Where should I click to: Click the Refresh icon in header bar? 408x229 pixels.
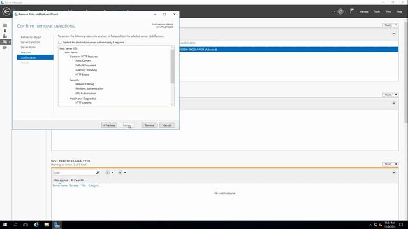[340, 11]
